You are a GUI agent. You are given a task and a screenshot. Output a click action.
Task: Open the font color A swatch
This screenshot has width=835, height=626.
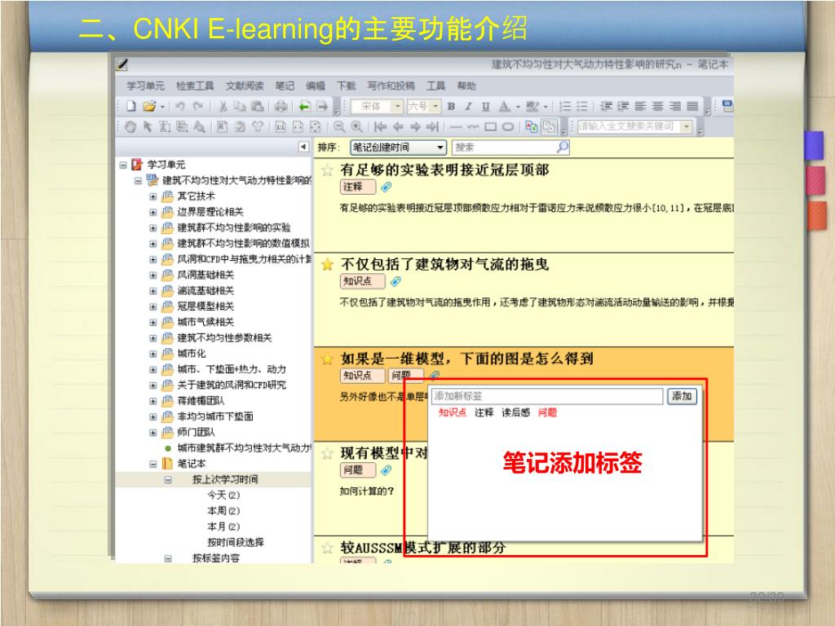(x=504, y=107)
